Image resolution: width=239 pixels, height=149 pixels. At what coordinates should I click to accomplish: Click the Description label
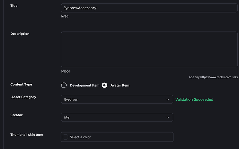click(x=20, y=34)
